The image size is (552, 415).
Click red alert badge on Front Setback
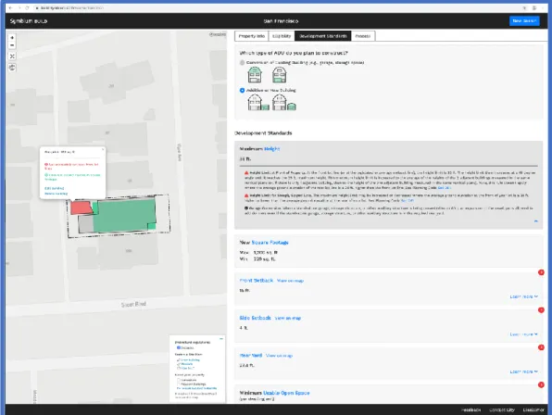tap(541, 272)
